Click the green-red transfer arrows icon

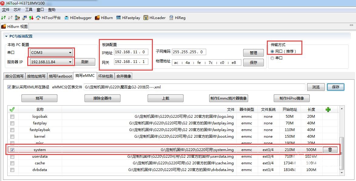coord(31,18)
